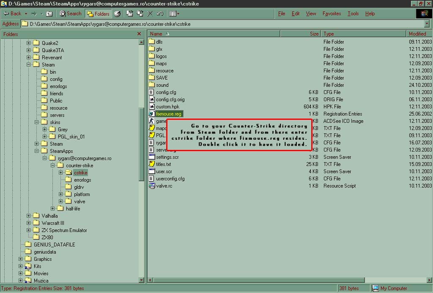Screen dimensions: 433x293
Task: Click the Forward arrow toolbar icon
Action: (x=34, y=14)
